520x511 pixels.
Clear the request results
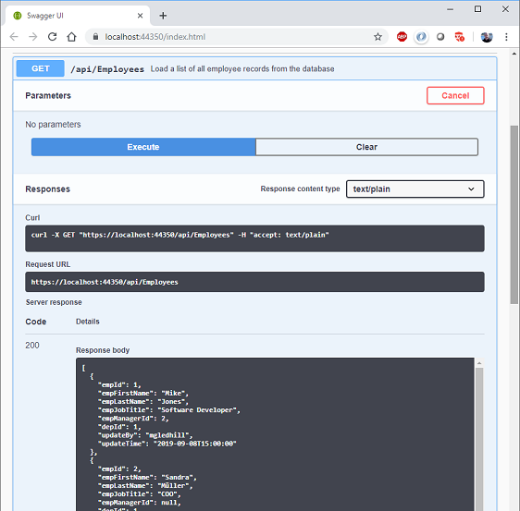(x=366, y=147)
